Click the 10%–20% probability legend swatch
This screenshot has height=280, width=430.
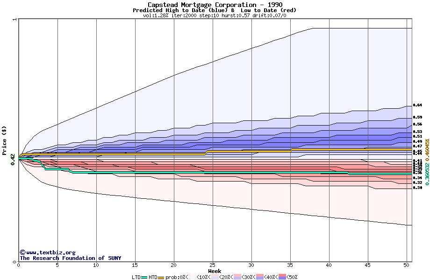click(x=215, y=277)
